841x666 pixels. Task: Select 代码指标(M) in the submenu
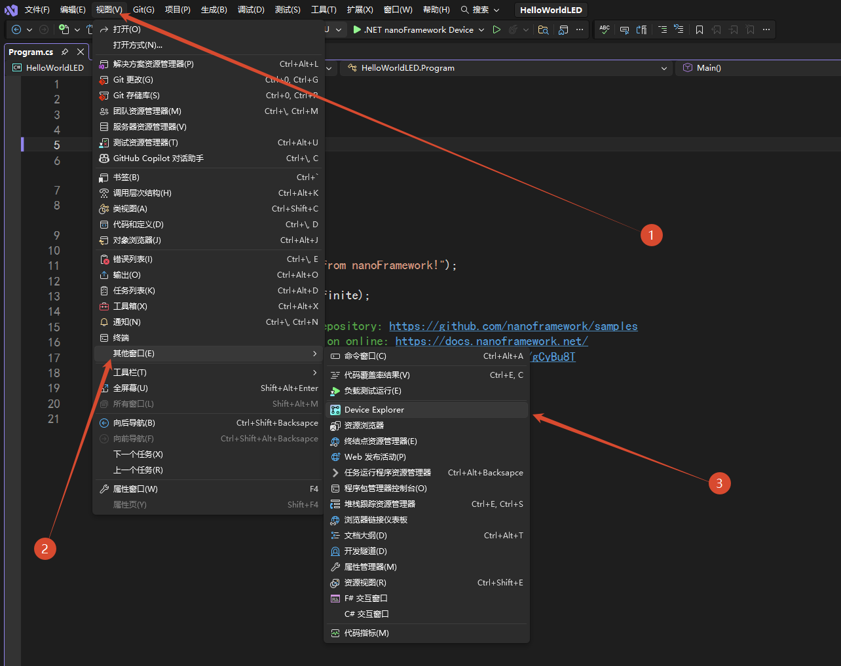coord(426,633)
